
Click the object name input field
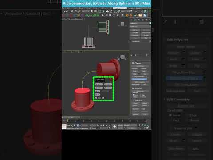139,24
